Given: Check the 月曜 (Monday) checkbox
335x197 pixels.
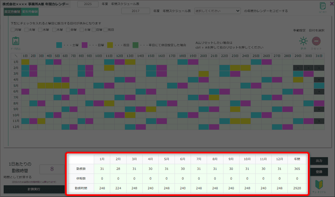Looking at the screenshot, I should pos(13,30).
